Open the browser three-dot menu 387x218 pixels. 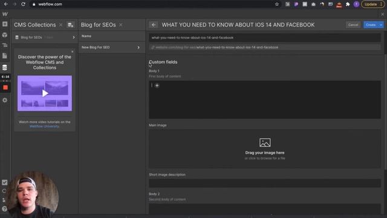[x=382, y=4]
